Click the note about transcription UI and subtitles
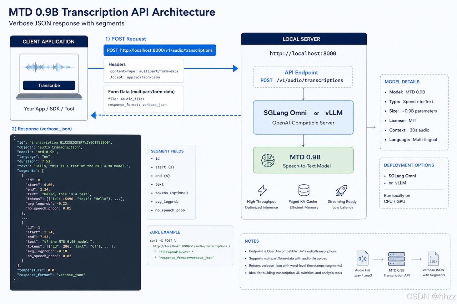 pyautogui.click(x=295, y=273)
